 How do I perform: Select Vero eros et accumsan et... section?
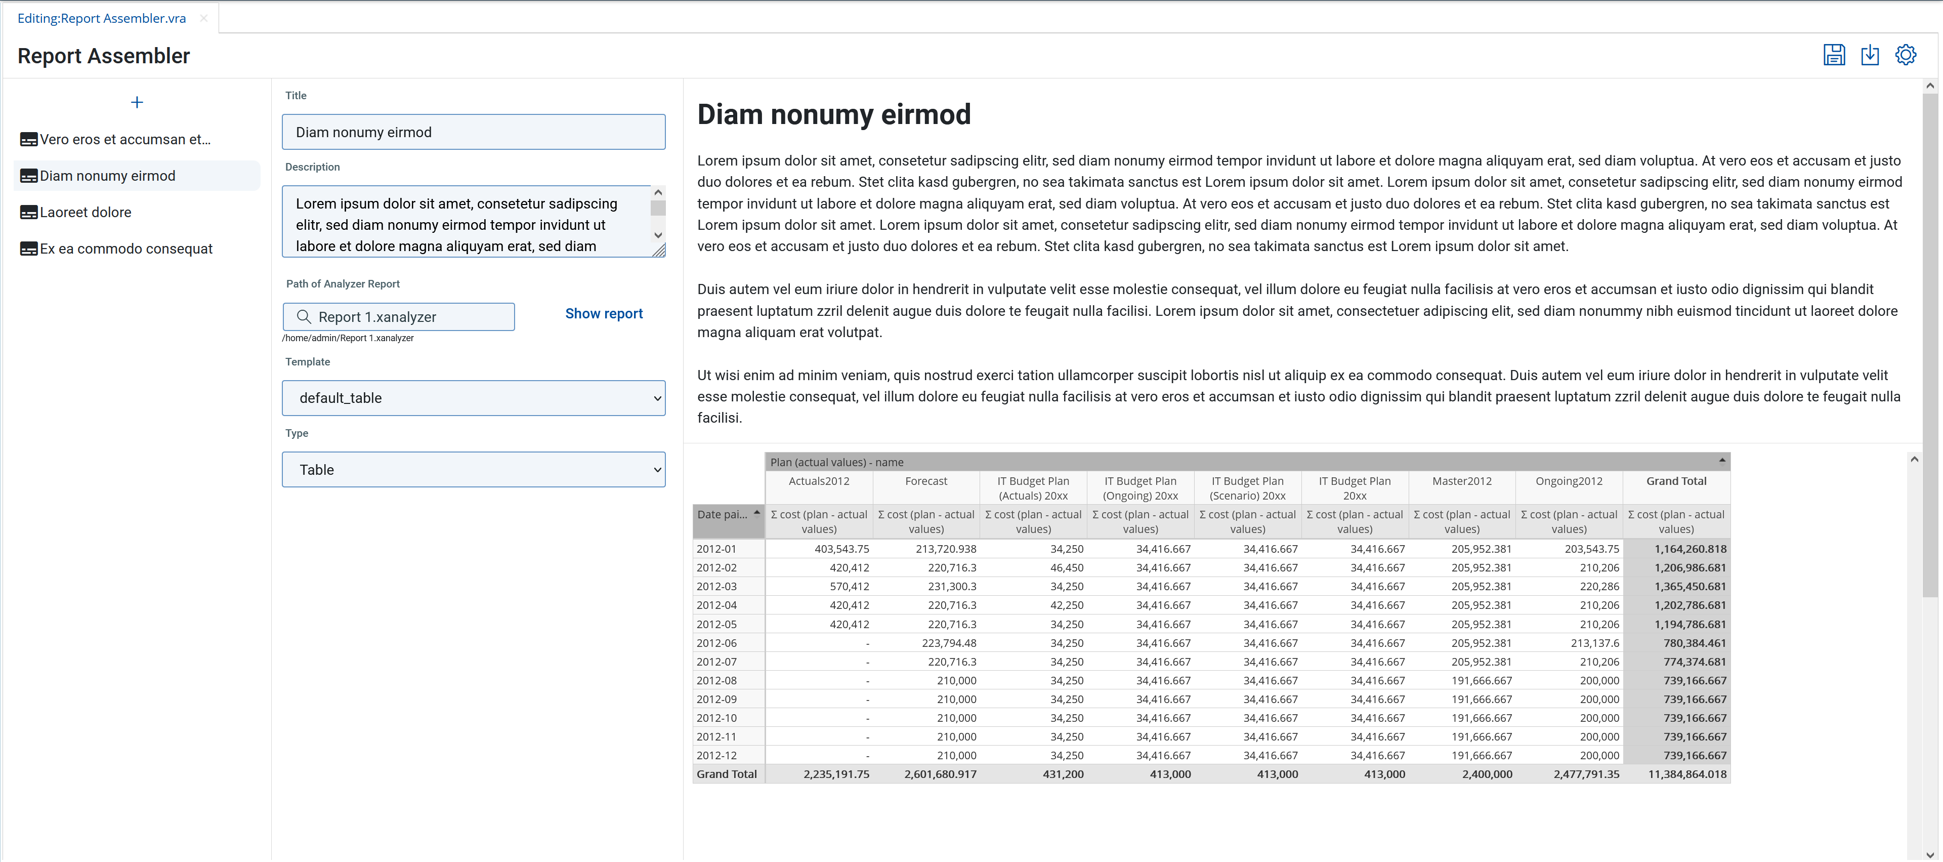137,140
